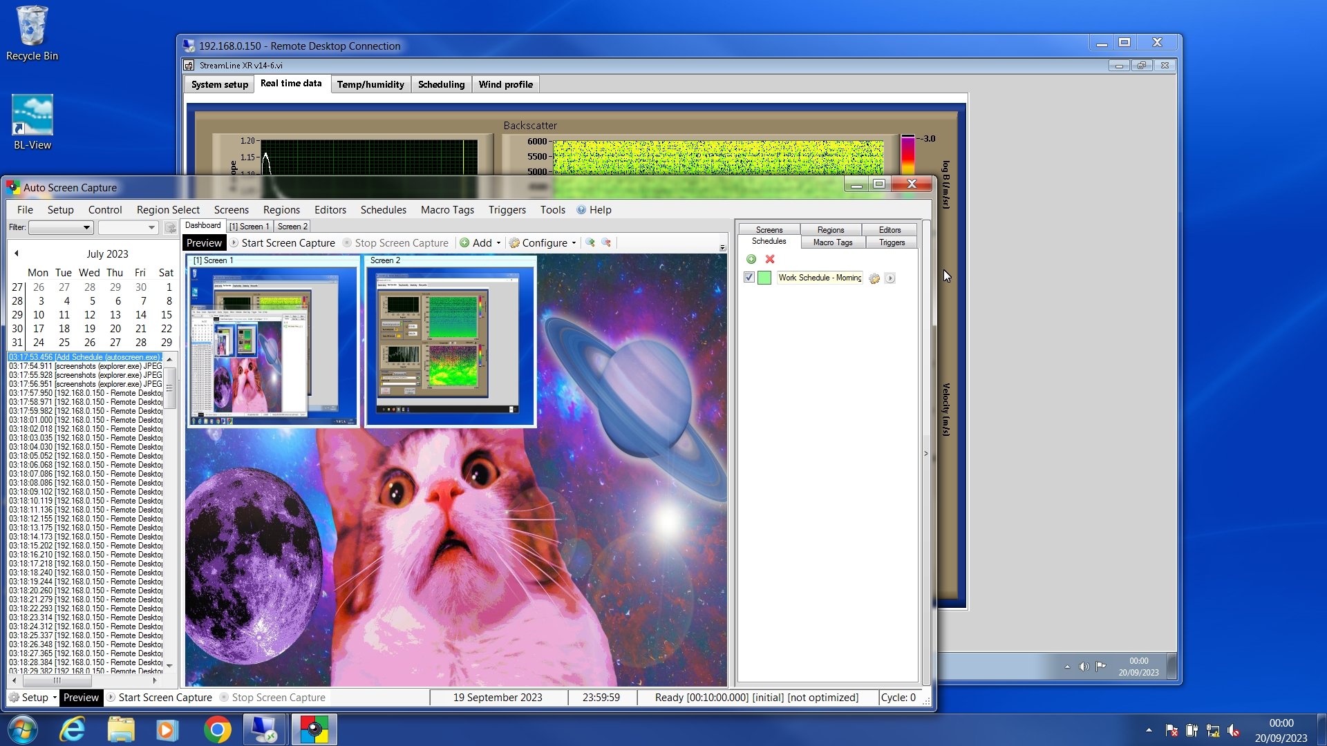Open Work Schedule configure gear icon
The image size is (1327, 746).
pos(874,278)
